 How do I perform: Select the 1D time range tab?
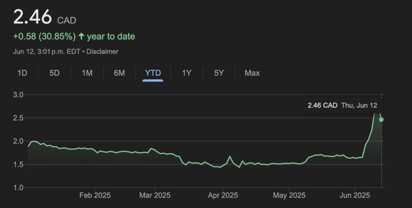click(23, 73)
